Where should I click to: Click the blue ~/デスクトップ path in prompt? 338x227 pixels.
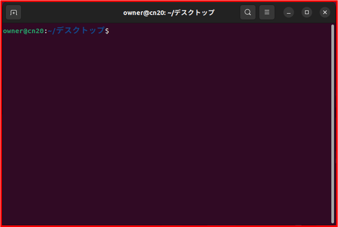pyautogui.click(x=76, y=31)
